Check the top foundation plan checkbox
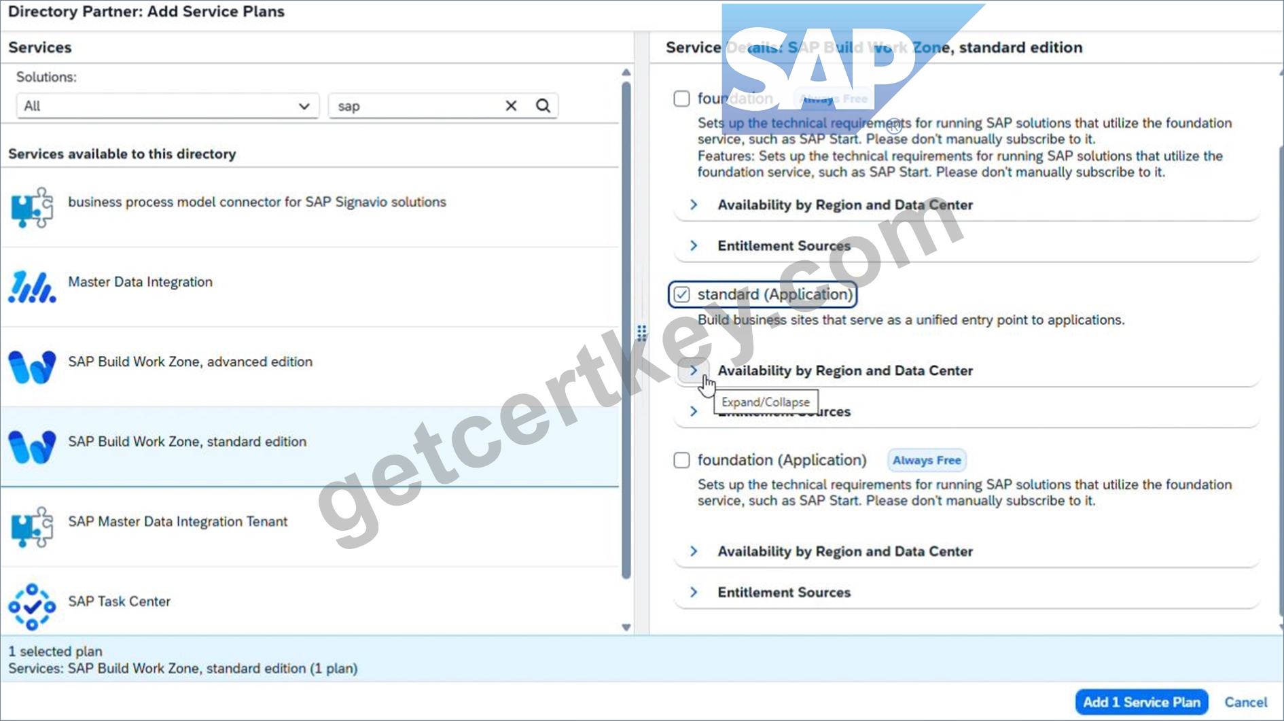This screenshot has height=721, width=1284. [x=681, y=99]
